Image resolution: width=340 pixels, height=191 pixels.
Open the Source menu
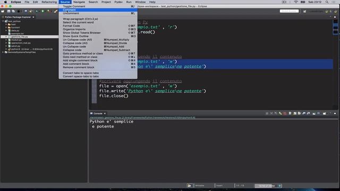(x=65, y=2)
